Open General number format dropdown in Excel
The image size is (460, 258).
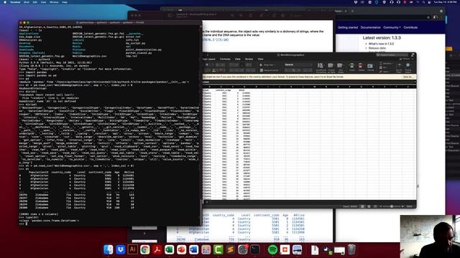(x=298, y=64)
